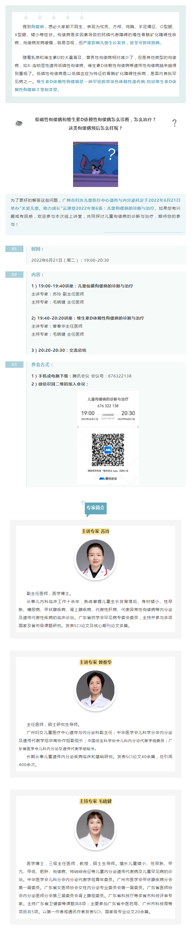Screen dimensions: 192x929
Task: Click the small ink-blot icon beside the question heading
Action: [19, 123]
